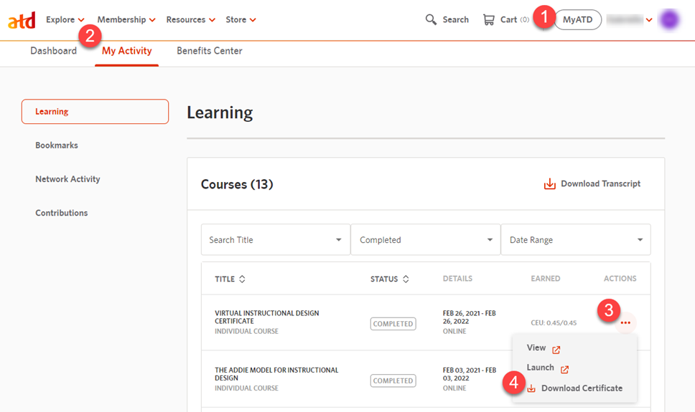Screen dimensions: 695x412
Task: Open the Resources dropdown
Action: coord(190,19)
